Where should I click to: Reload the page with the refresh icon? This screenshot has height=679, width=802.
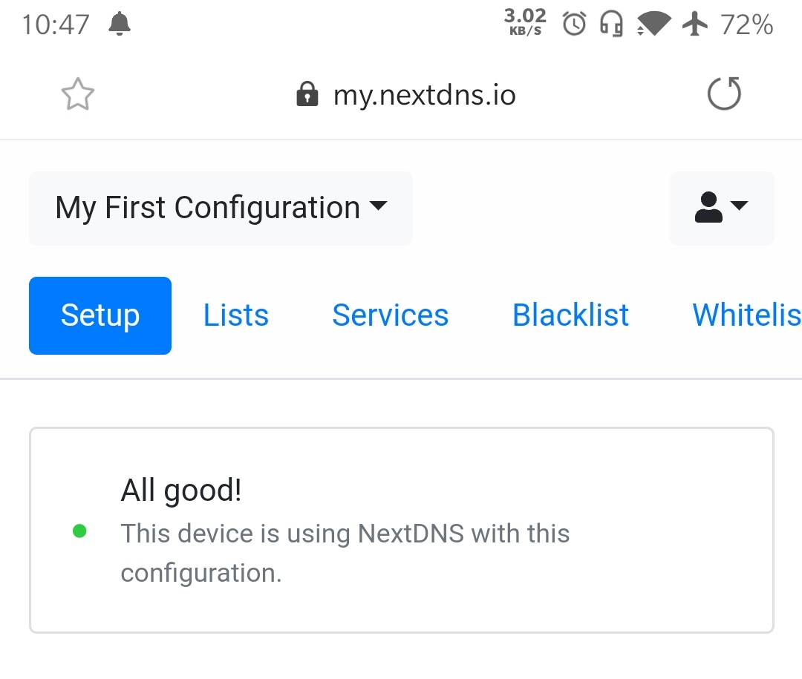pos(724,94)
